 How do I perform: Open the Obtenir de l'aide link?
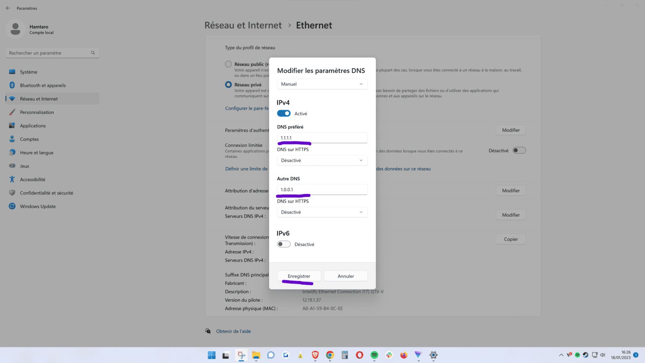(233, 331)
